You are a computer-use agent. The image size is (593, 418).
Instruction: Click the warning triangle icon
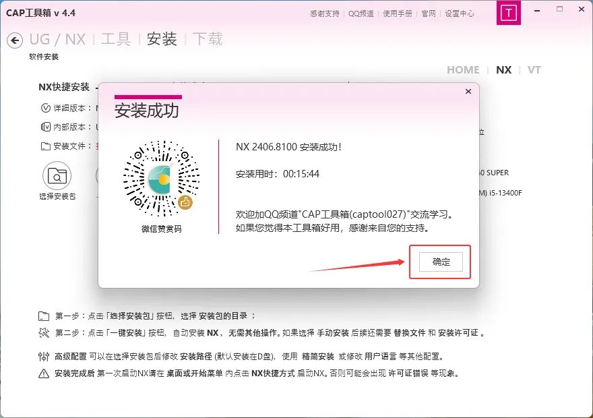44,374
